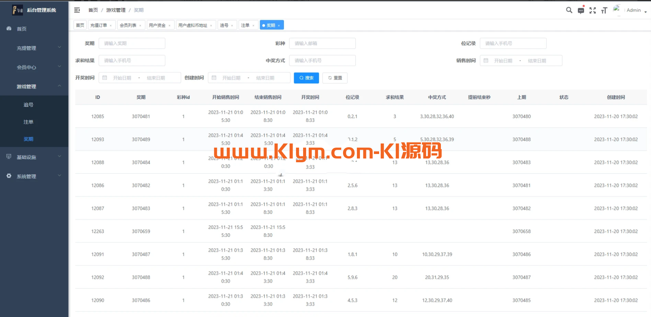
Task: Pick the 开奖时间 end date
Action: (x=156, y=78)
